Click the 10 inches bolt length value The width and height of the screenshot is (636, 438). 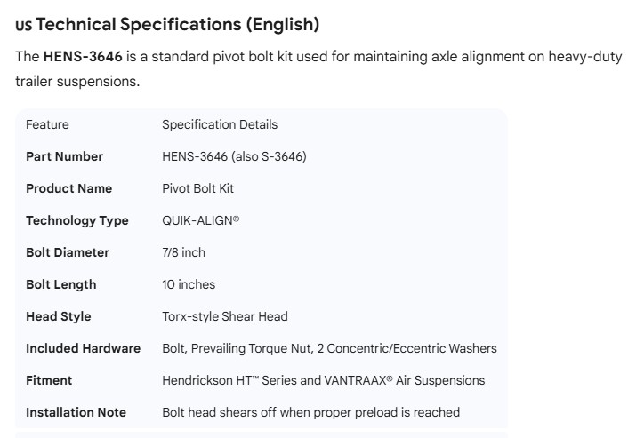[x=189, y=284]
